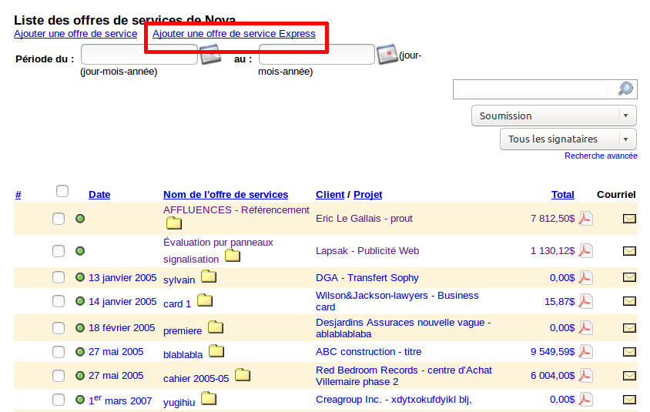The image size is (650, 412).
Task: Open Recherche avancée link
Action: [x=601, y=156]
